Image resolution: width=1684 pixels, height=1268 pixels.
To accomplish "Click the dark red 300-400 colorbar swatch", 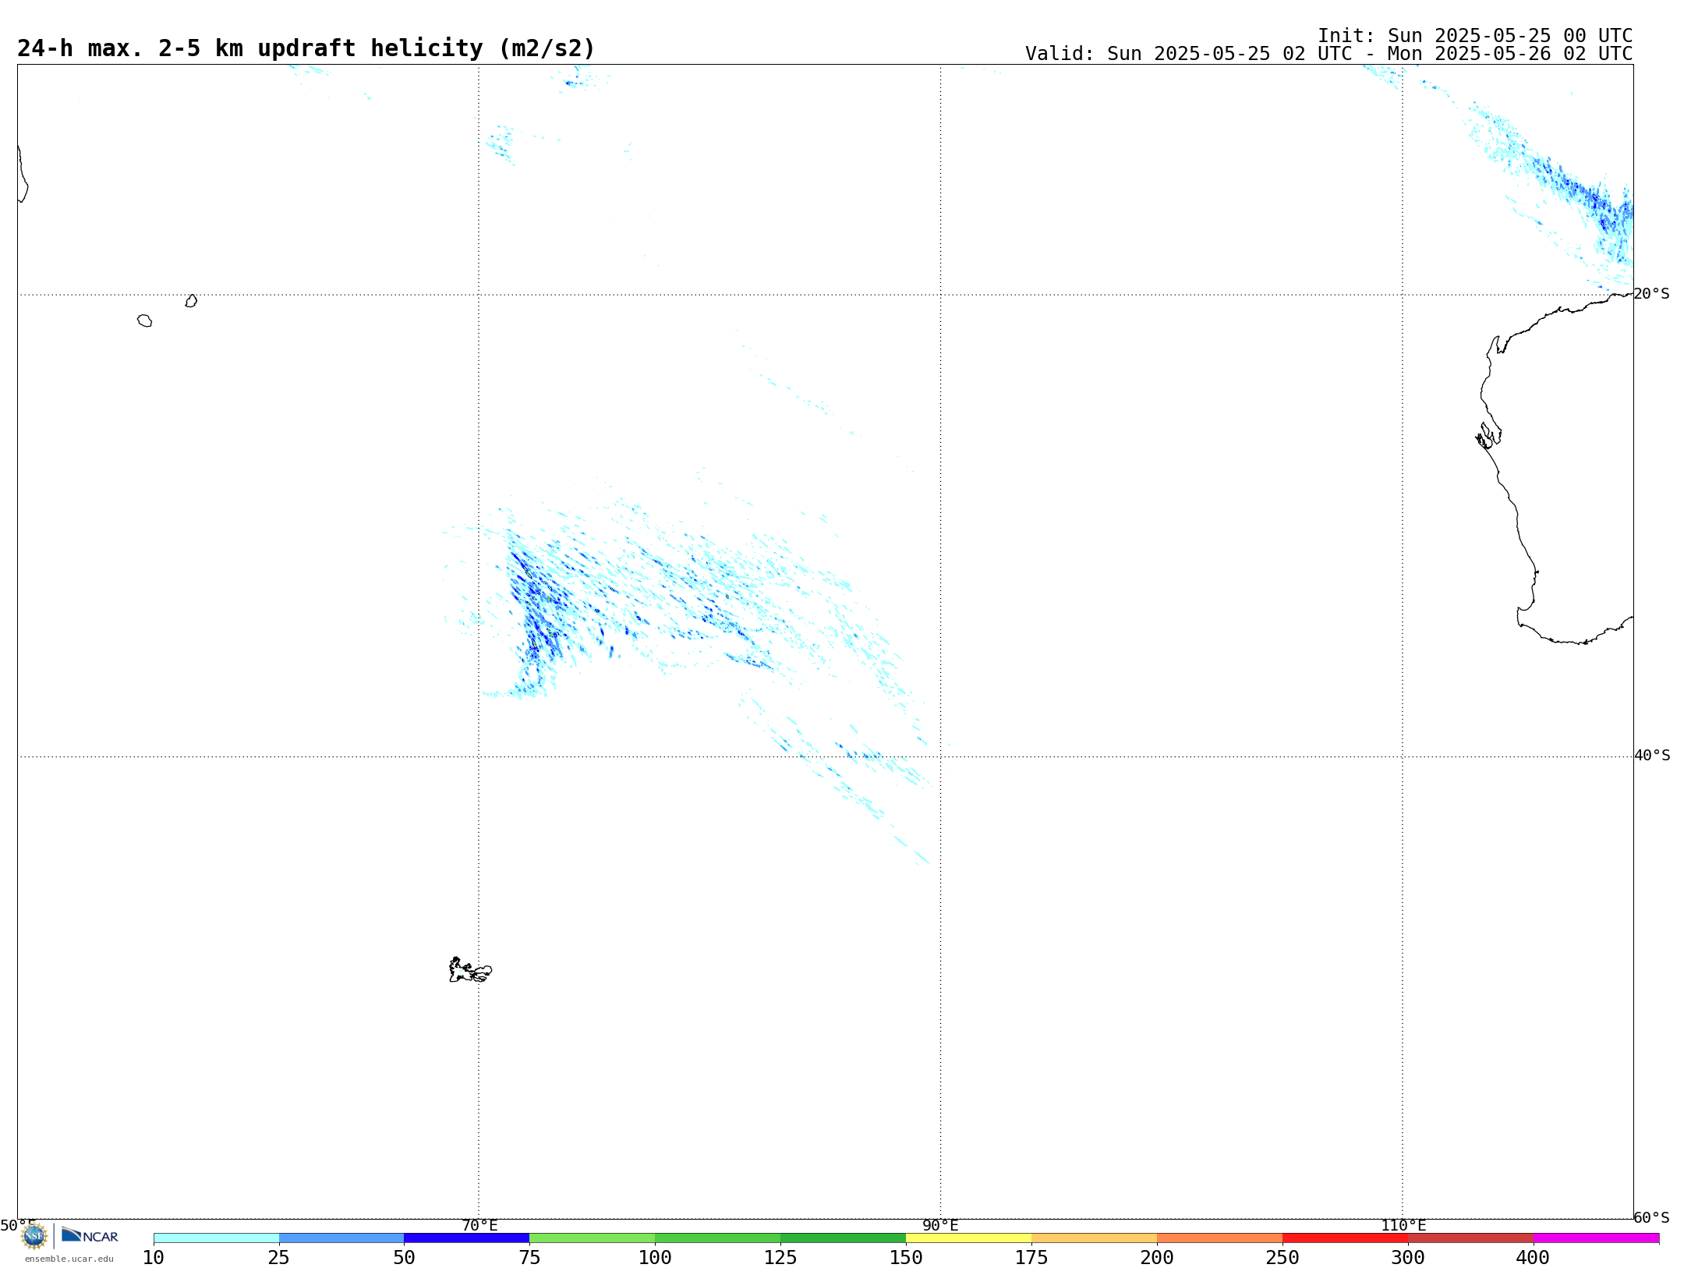I will (1471, 1238).
